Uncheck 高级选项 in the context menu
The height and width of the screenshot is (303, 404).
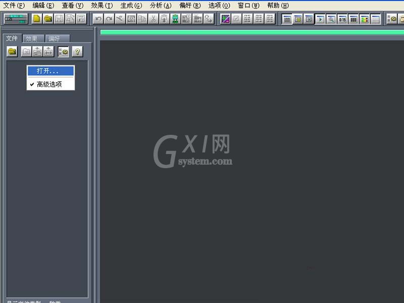51,84
